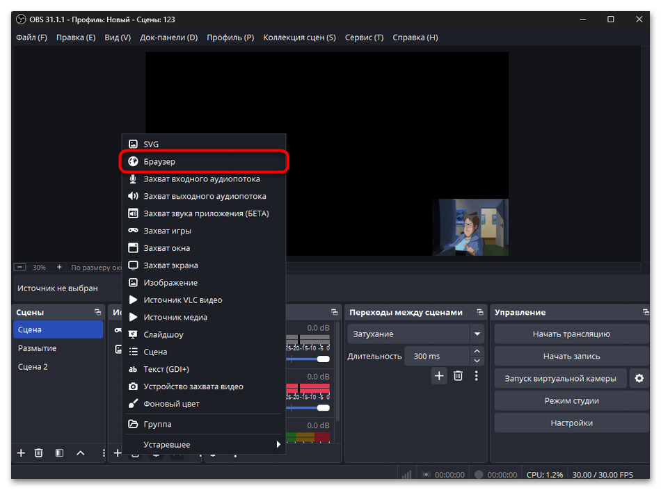This screenshot has width=661, height=490.
Task: Click the ab icon for Текст (GDI+)
Action: (133, 369)
